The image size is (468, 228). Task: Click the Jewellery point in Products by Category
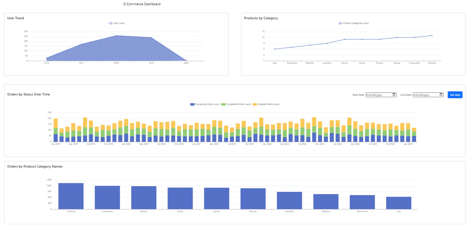tap(327, 43)
